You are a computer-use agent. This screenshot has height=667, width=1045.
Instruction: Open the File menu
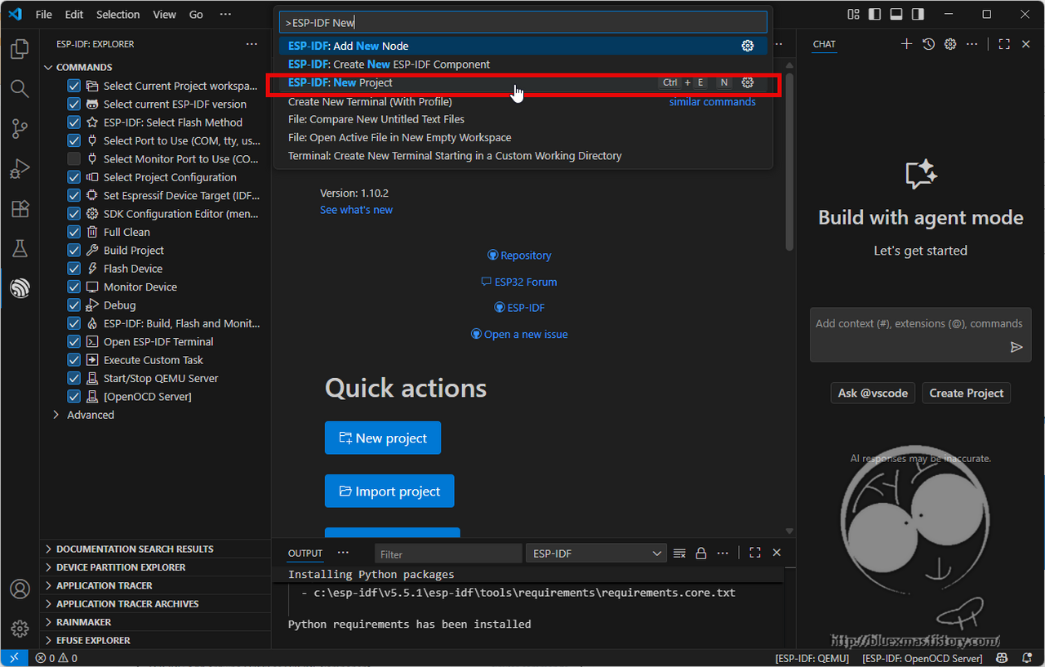(x=43, y=15)
